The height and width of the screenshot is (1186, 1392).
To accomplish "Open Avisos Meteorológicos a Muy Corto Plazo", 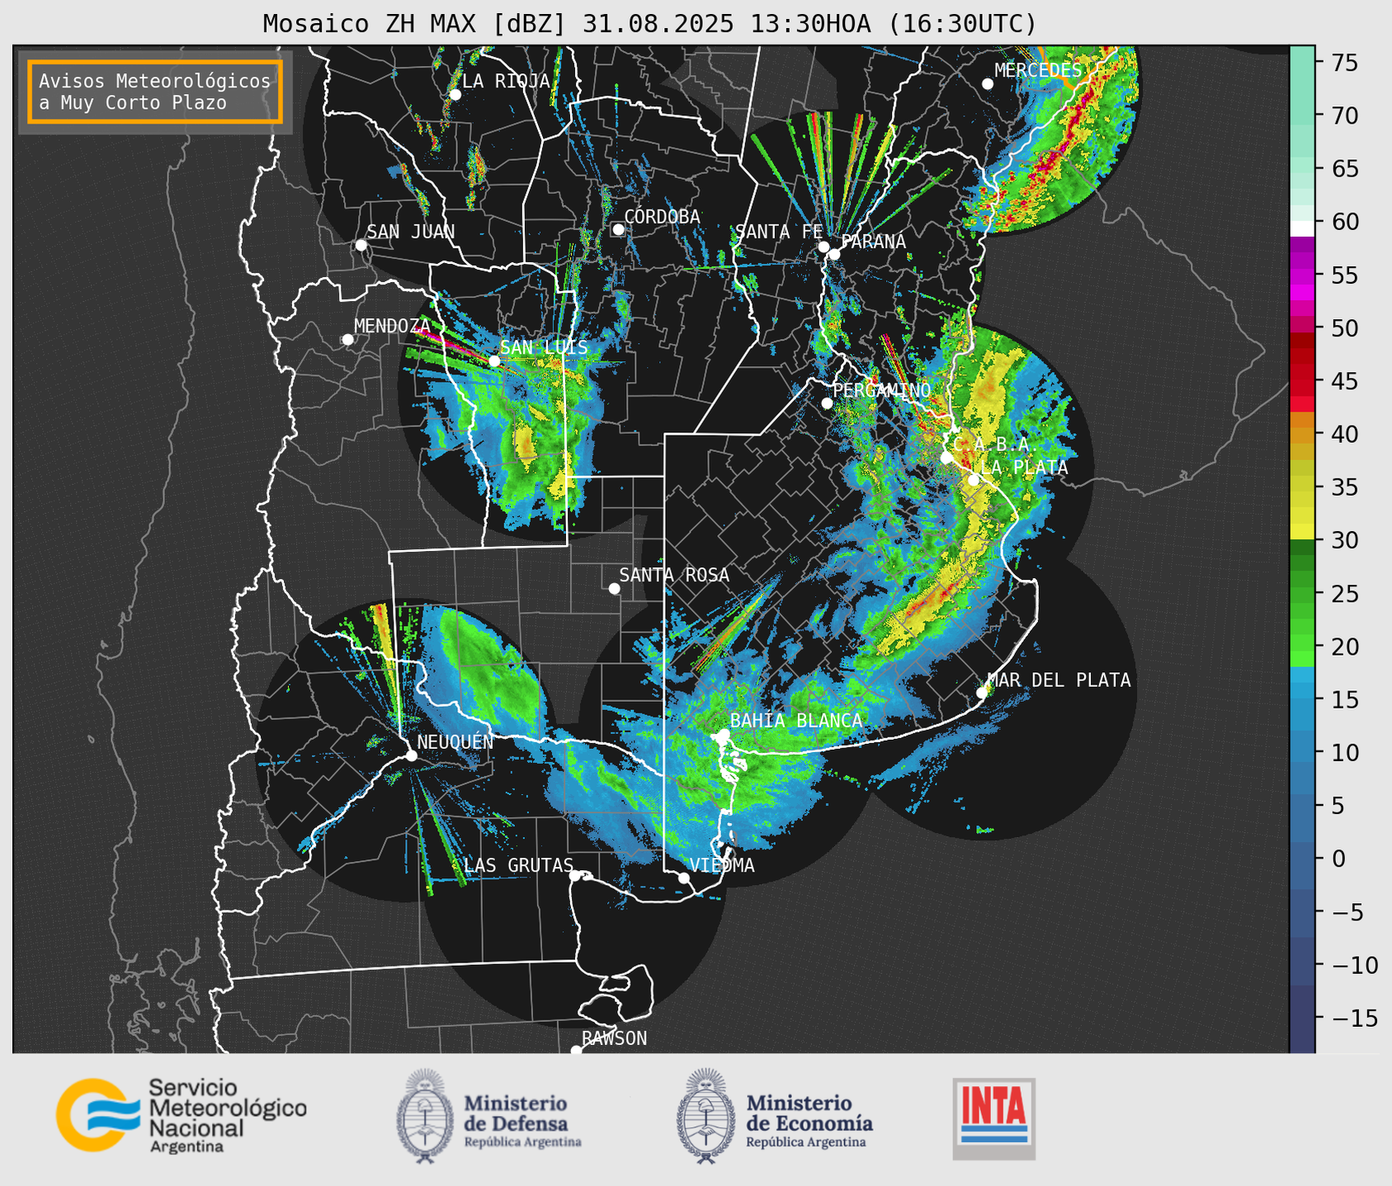I will tap(155, 92).
